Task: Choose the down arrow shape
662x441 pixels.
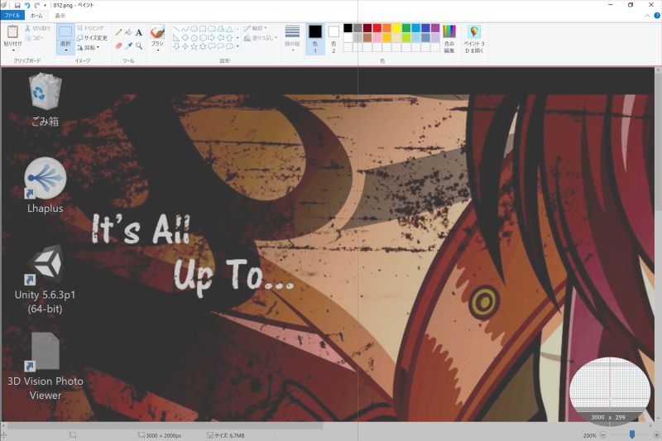Action: coord(176,46)
